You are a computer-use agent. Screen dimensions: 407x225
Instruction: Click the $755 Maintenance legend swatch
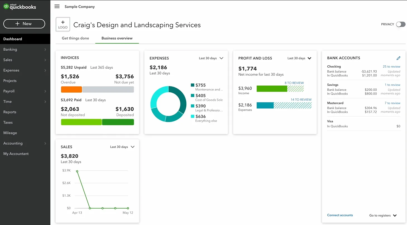[x=192, y=85]
